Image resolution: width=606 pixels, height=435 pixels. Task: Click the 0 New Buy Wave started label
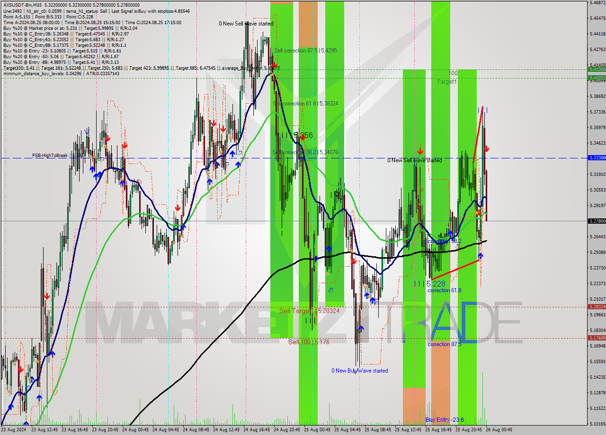click(360, 371)
